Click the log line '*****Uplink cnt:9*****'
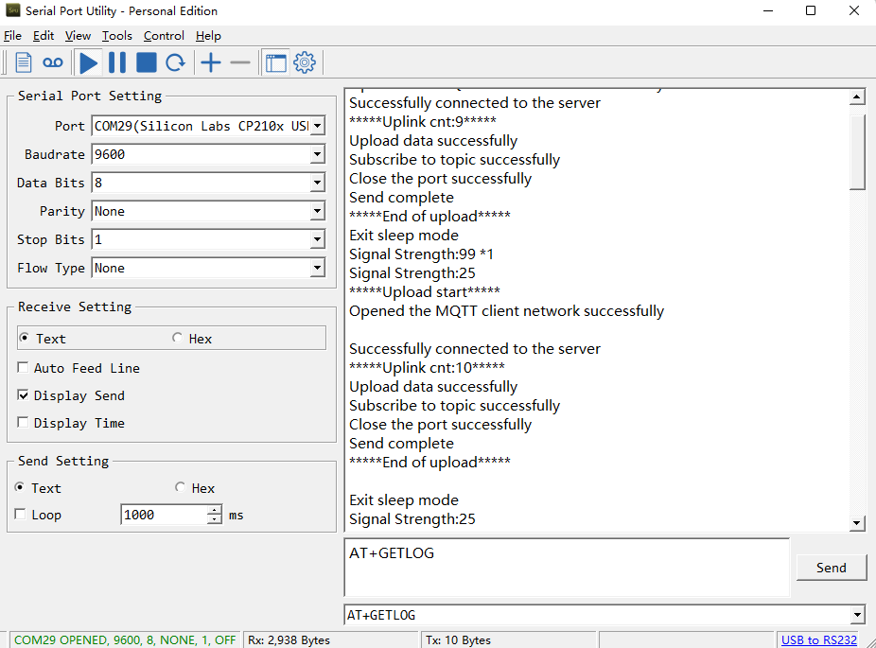Viewport: 876px width, 648px height. pos(423,121)
